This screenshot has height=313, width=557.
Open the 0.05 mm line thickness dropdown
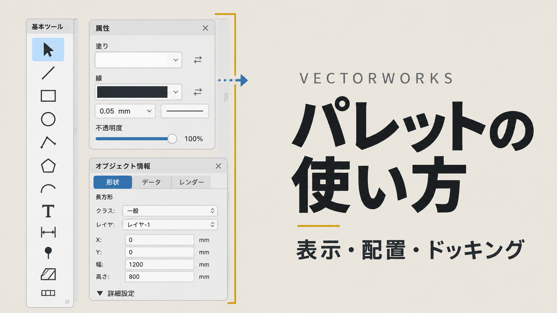point(125,111)
